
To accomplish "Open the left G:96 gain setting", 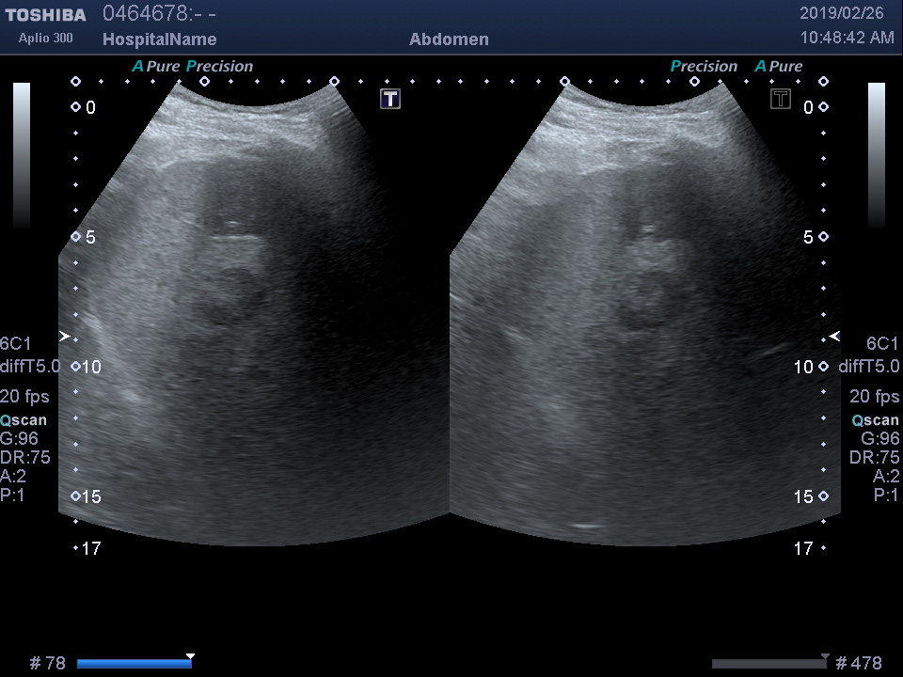I will (x=18, y=438).
